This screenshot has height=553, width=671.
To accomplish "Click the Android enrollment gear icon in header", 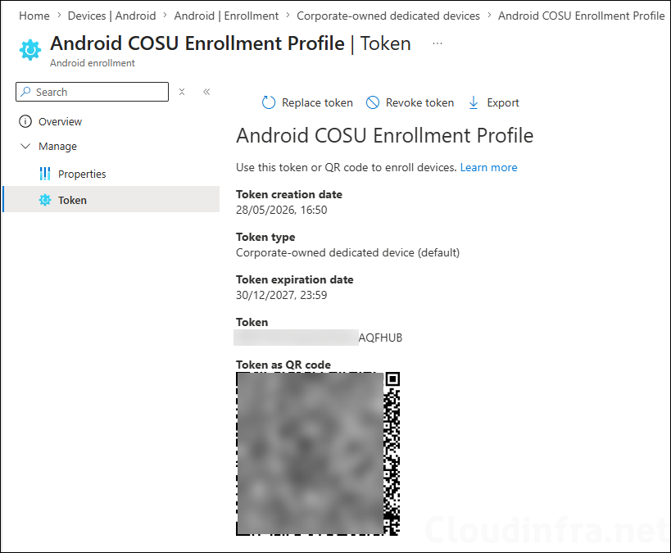I will pyautogui.click(x=30, y=50).
